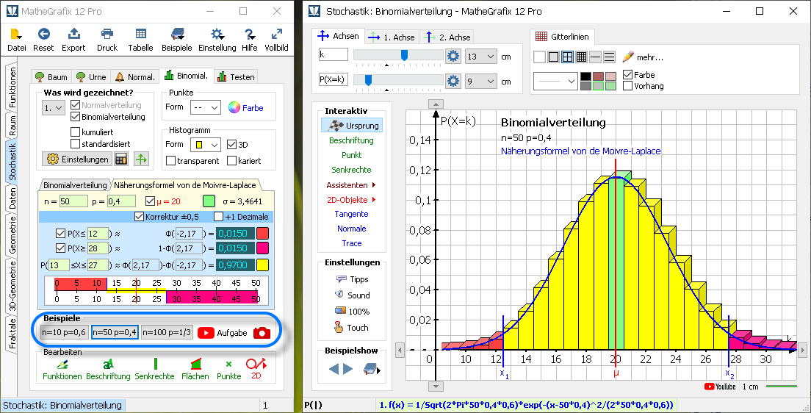The width and height of the screenshot is (811, 413).
Task: Open the Einstellung settings gear
Action: click(x=217, y=34)
